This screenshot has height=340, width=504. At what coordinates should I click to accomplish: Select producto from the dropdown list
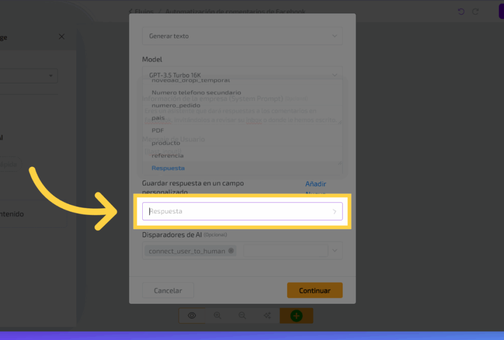[166, 143]
